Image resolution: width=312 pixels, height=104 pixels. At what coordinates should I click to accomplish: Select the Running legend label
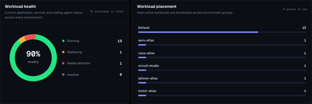click(73, 41)
